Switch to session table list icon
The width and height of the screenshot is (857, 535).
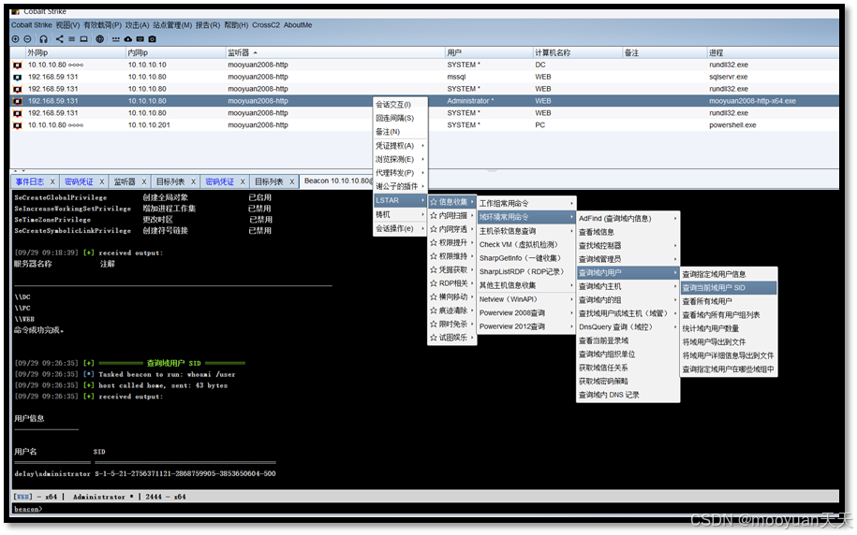tap(71, 38)
